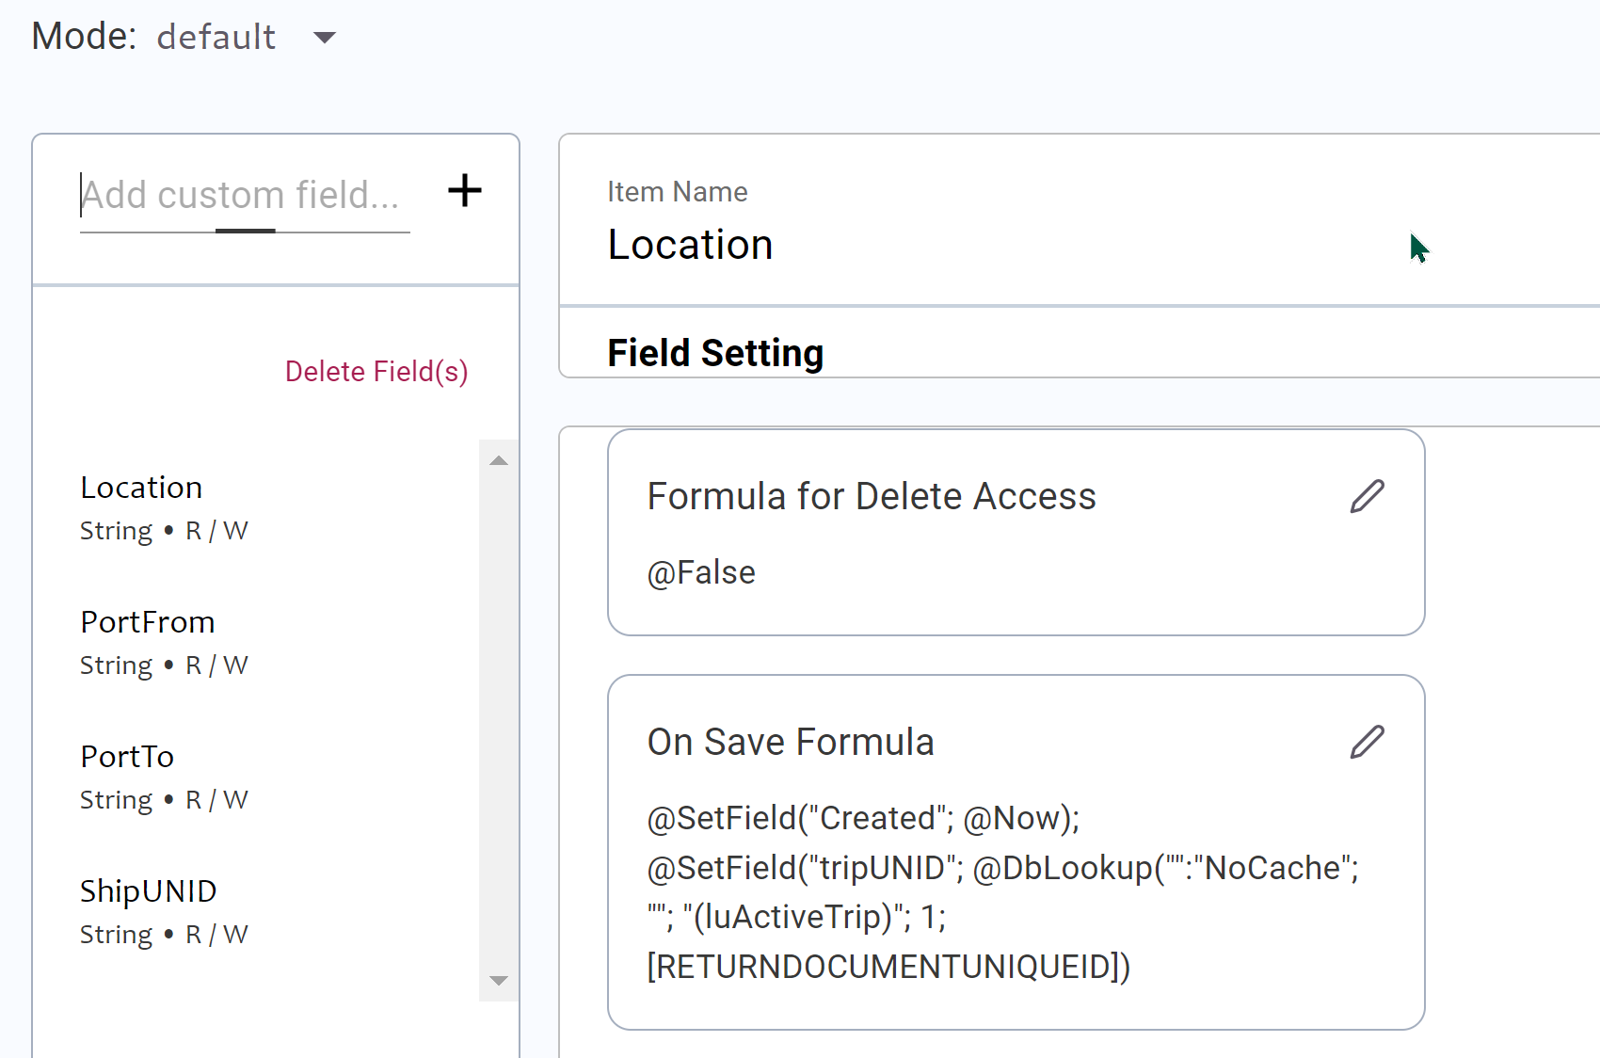The height and width of the screenshot is (1058, 1600).
Task: Click the @False formula text
Action: pos(701,572)
